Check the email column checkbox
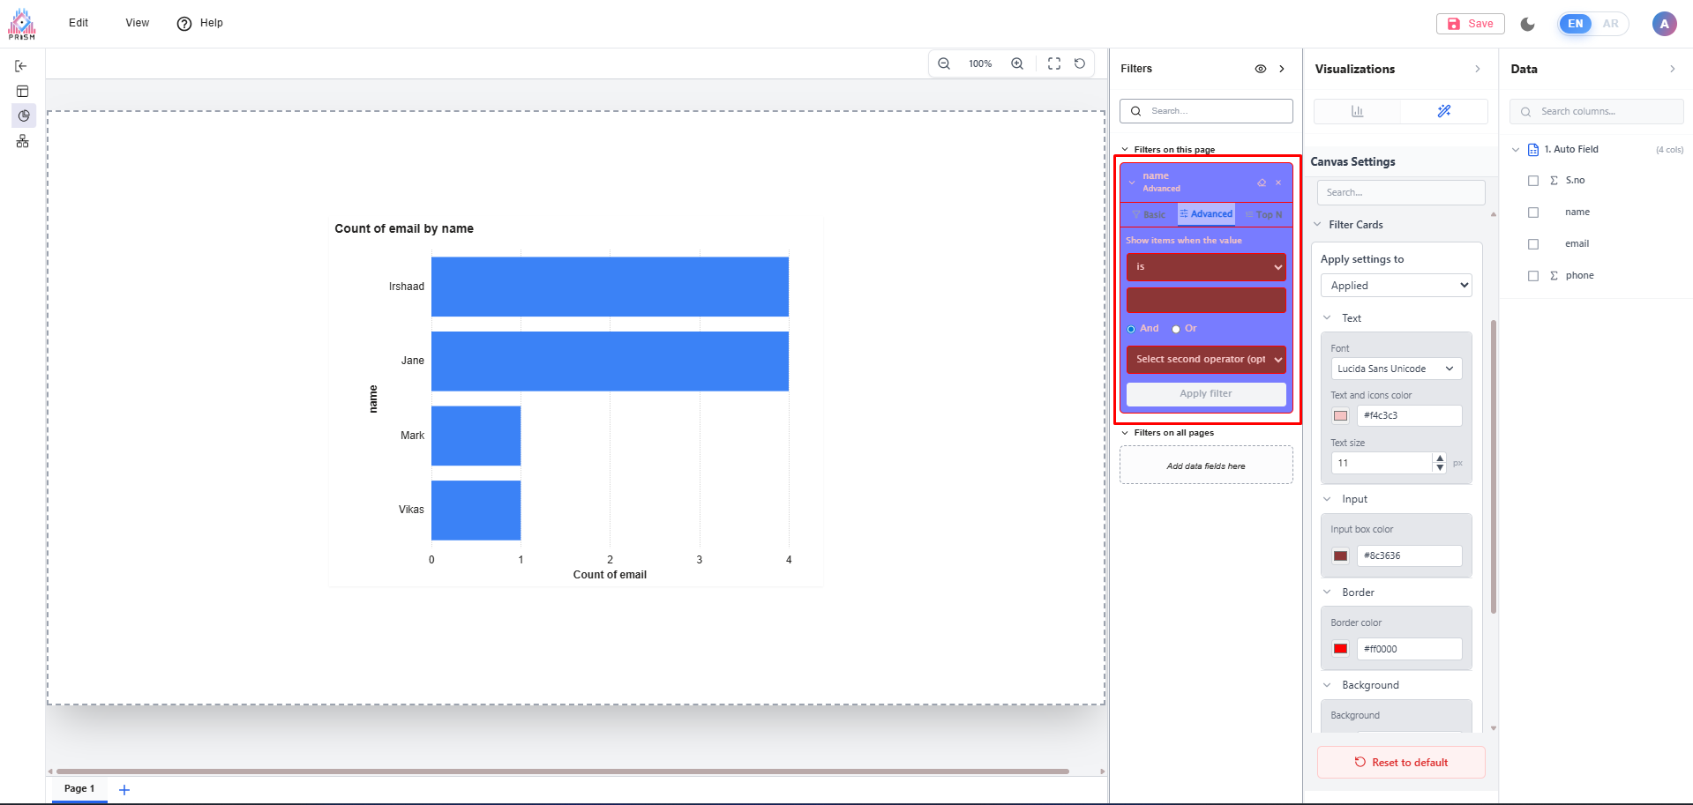 tap(1533, 244)
